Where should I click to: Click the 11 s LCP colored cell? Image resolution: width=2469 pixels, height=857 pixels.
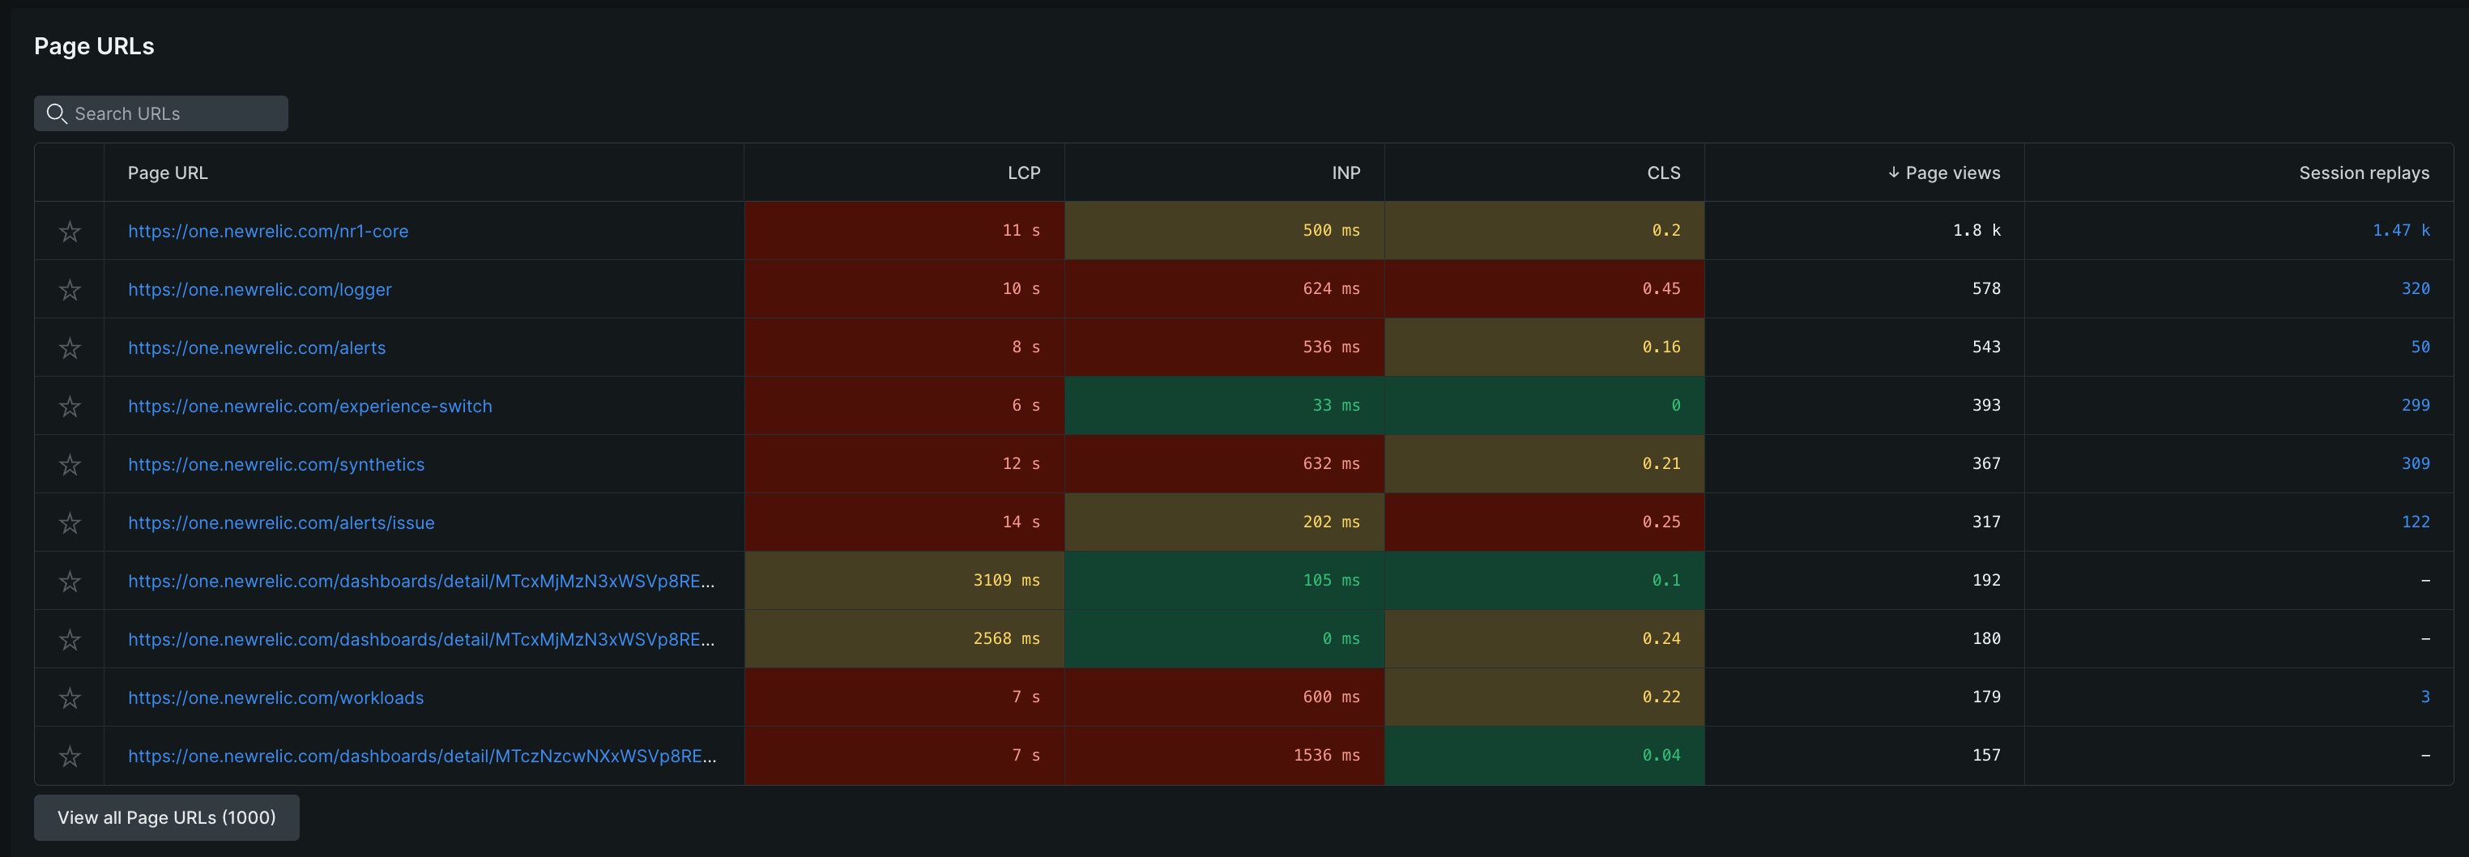(904, 230)
